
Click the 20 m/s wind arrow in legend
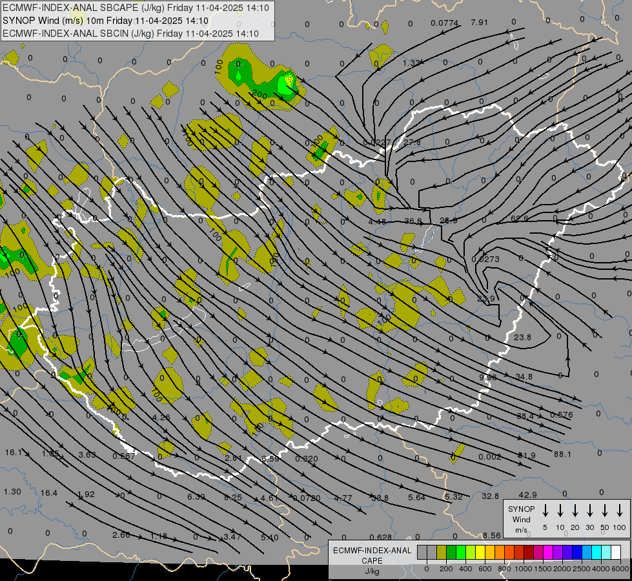[575, 511]
